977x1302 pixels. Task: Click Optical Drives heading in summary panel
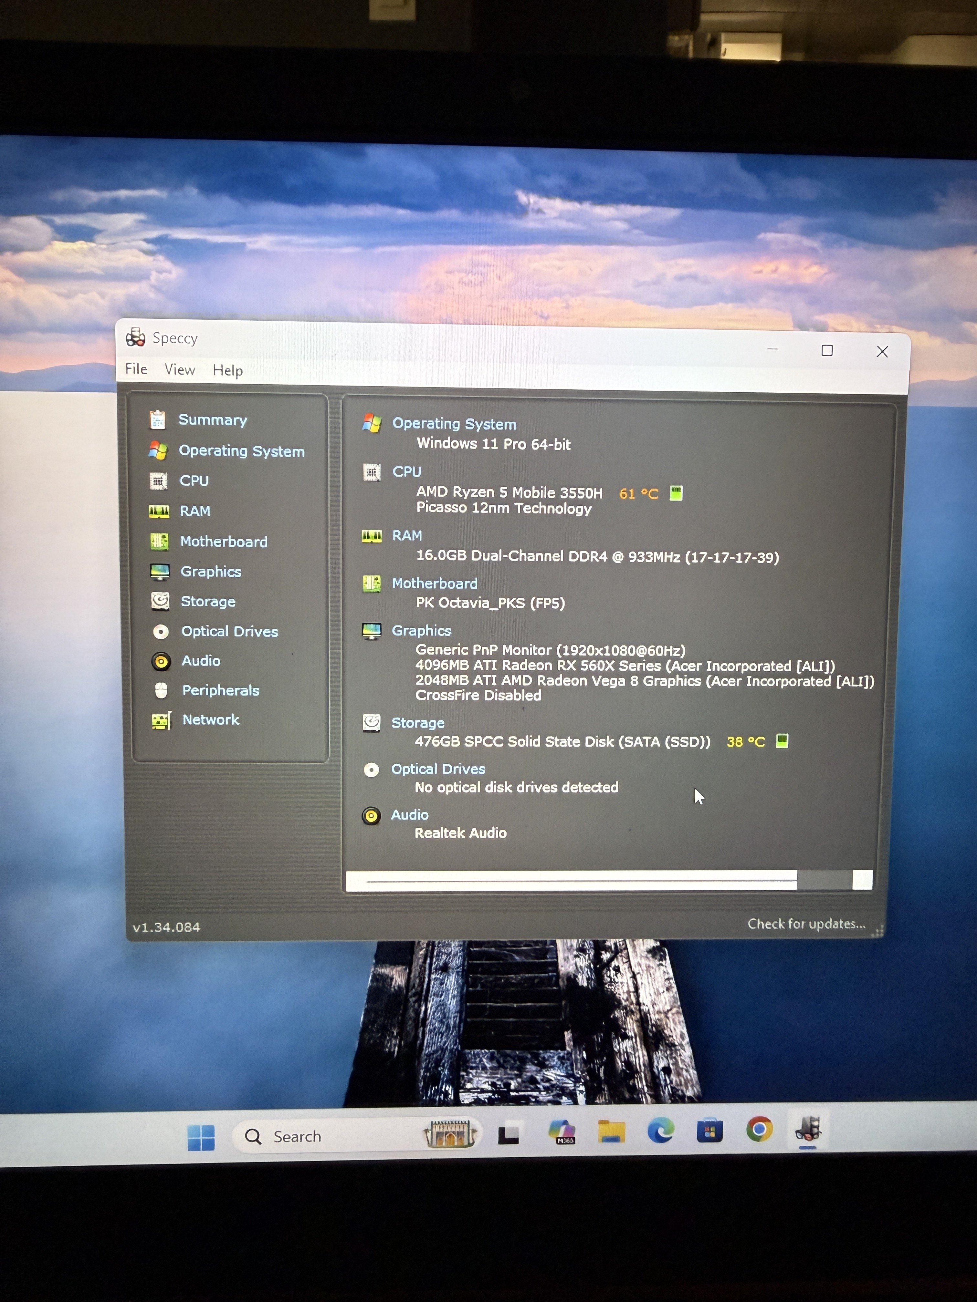pos(438,769)
